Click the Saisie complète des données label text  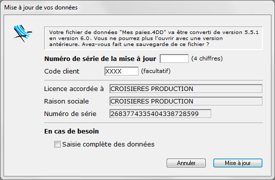(x=108, y=144)
